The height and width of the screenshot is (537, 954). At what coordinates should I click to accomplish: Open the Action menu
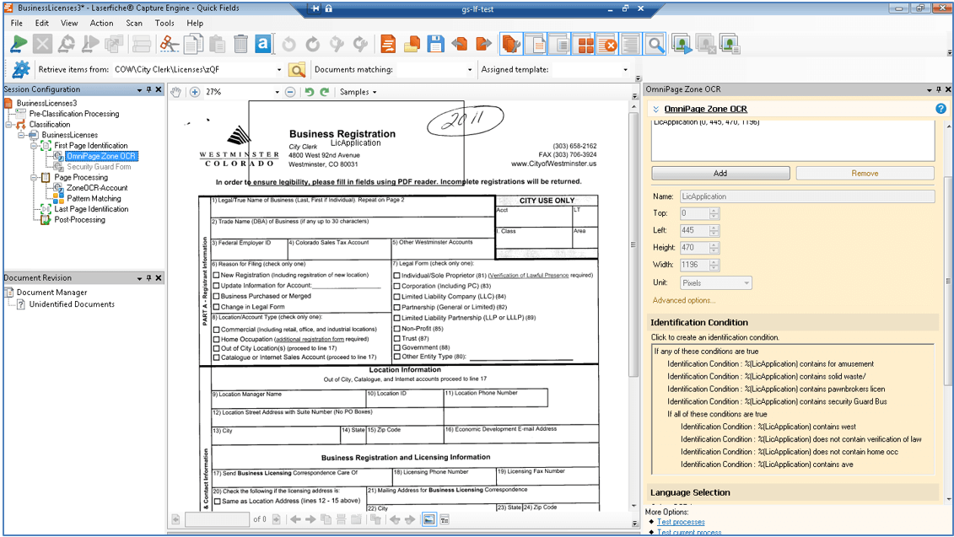(x=101, y=23)
